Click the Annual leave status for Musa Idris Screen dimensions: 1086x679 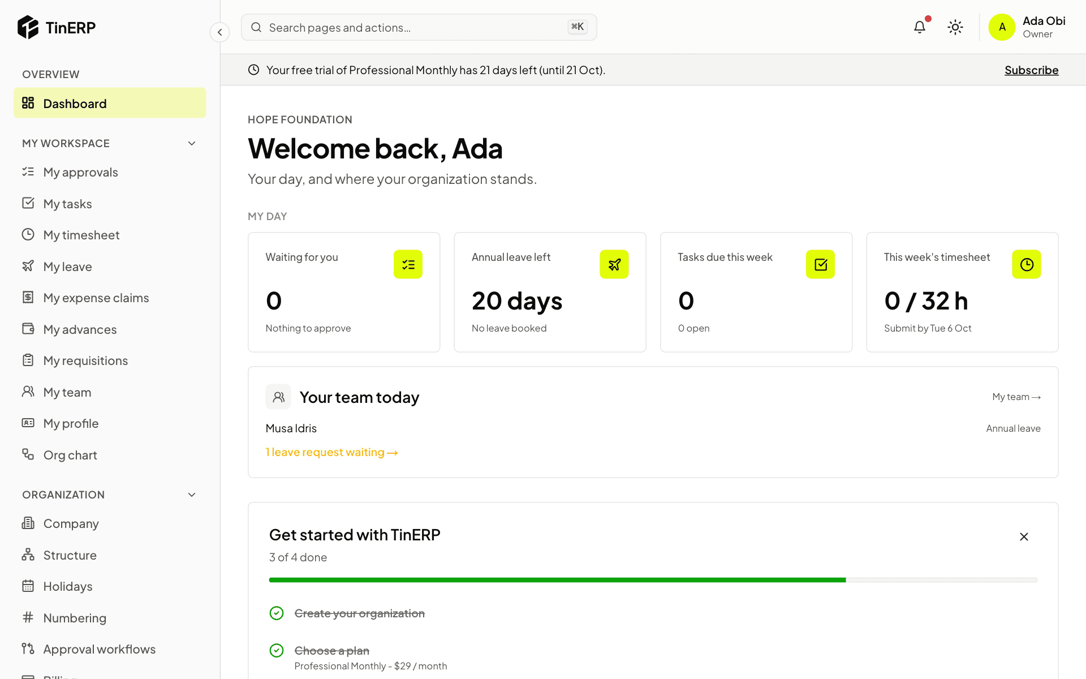pyautogui.click(x=1013, y=428)
